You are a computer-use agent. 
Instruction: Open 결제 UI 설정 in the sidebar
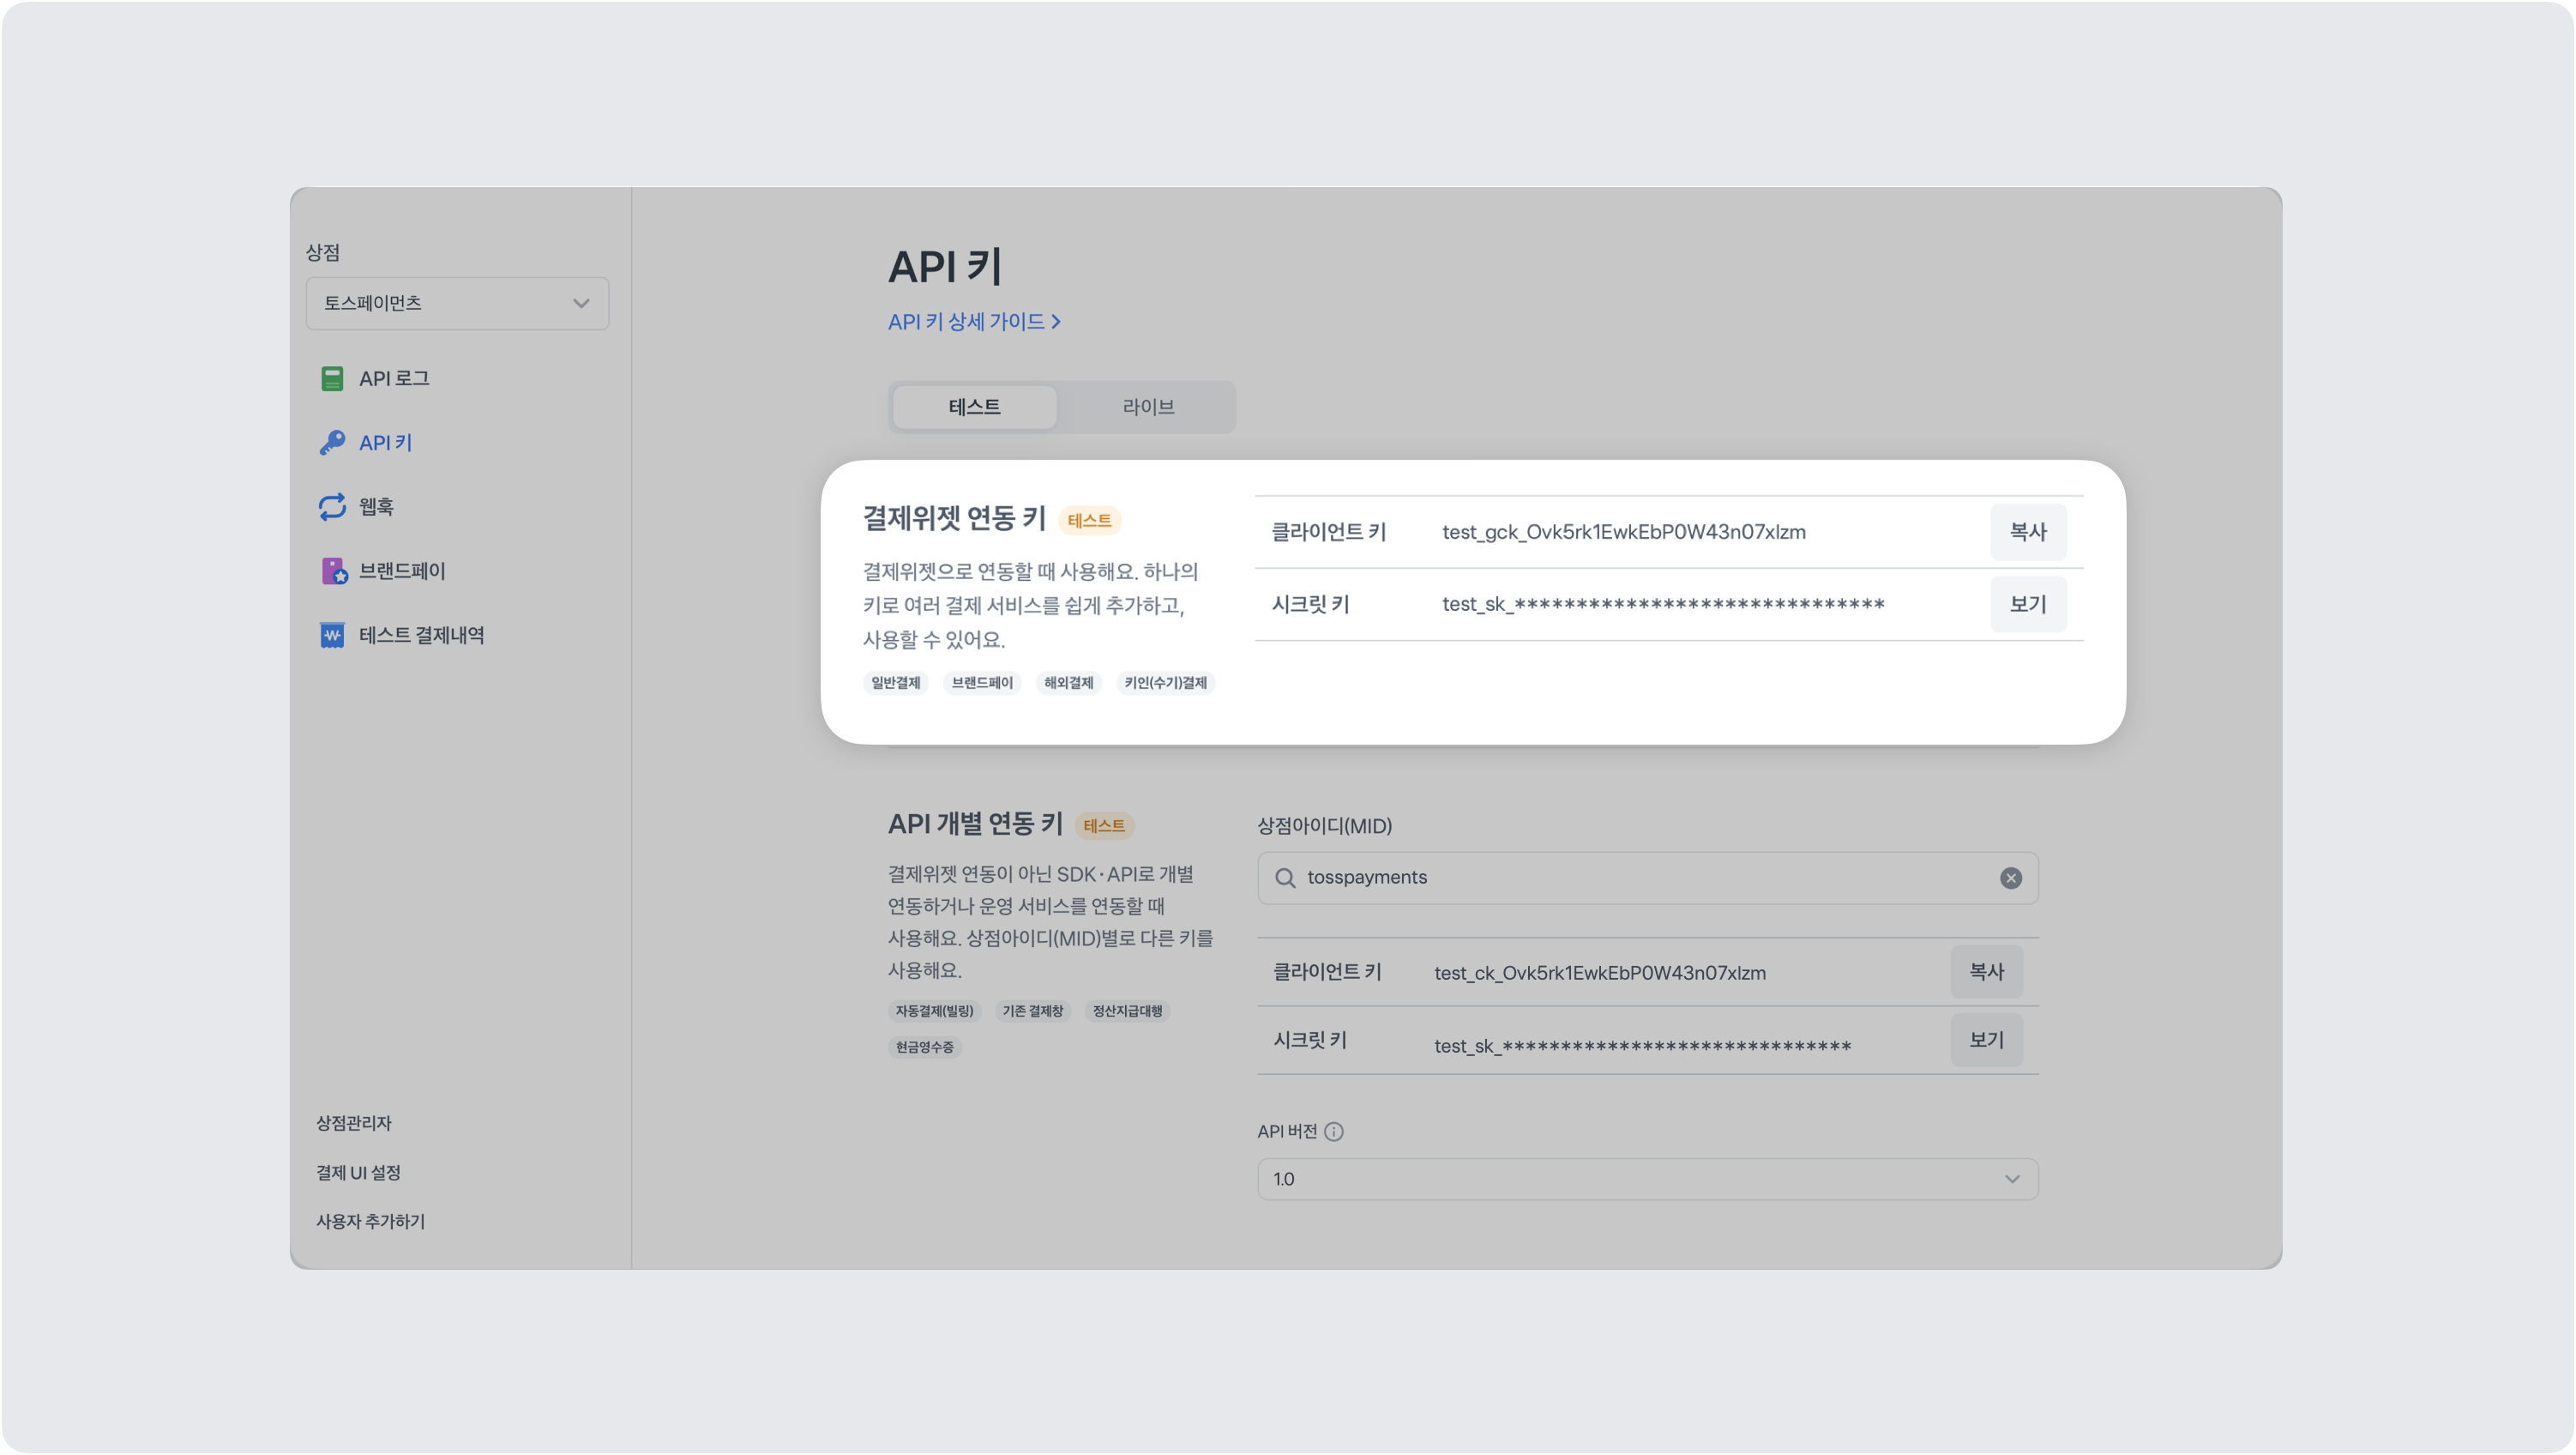pos(358,1172)
